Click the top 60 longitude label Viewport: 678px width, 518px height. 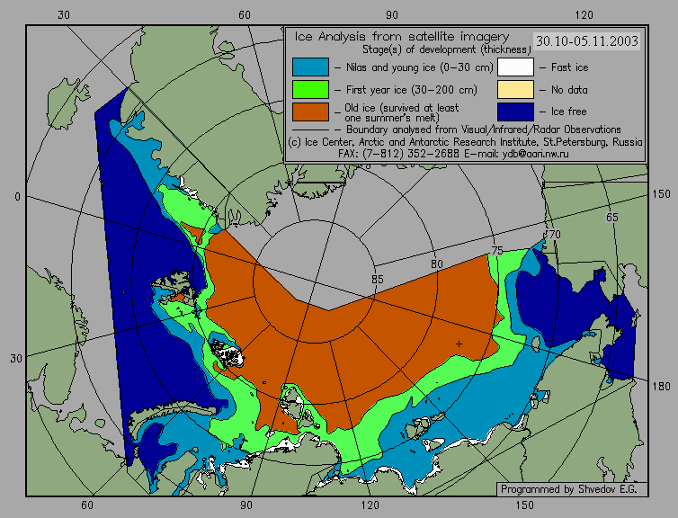(x=245, y=15)
